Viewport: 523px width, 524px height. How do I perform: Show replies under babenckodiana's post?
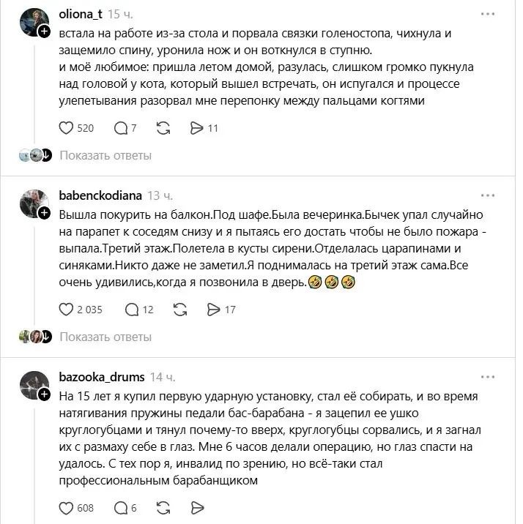click(x=105, y=337)
